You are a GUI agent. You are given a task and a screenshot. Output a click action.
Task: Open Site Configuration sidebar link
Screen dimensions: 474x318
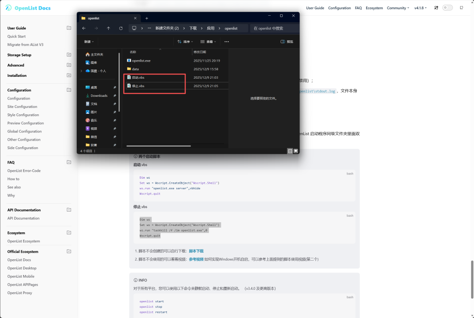[x=22, y=106]
